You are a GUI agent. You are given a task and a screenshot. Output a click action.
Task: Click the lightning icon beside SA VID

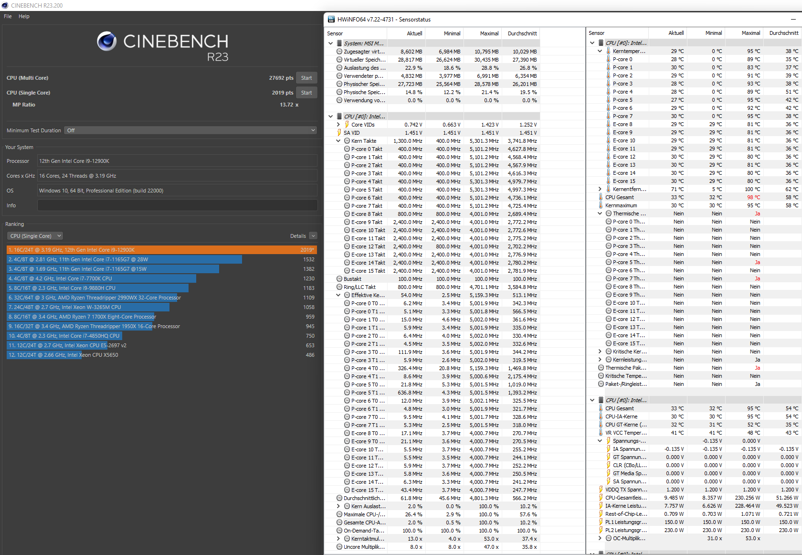tap(339, 133)
